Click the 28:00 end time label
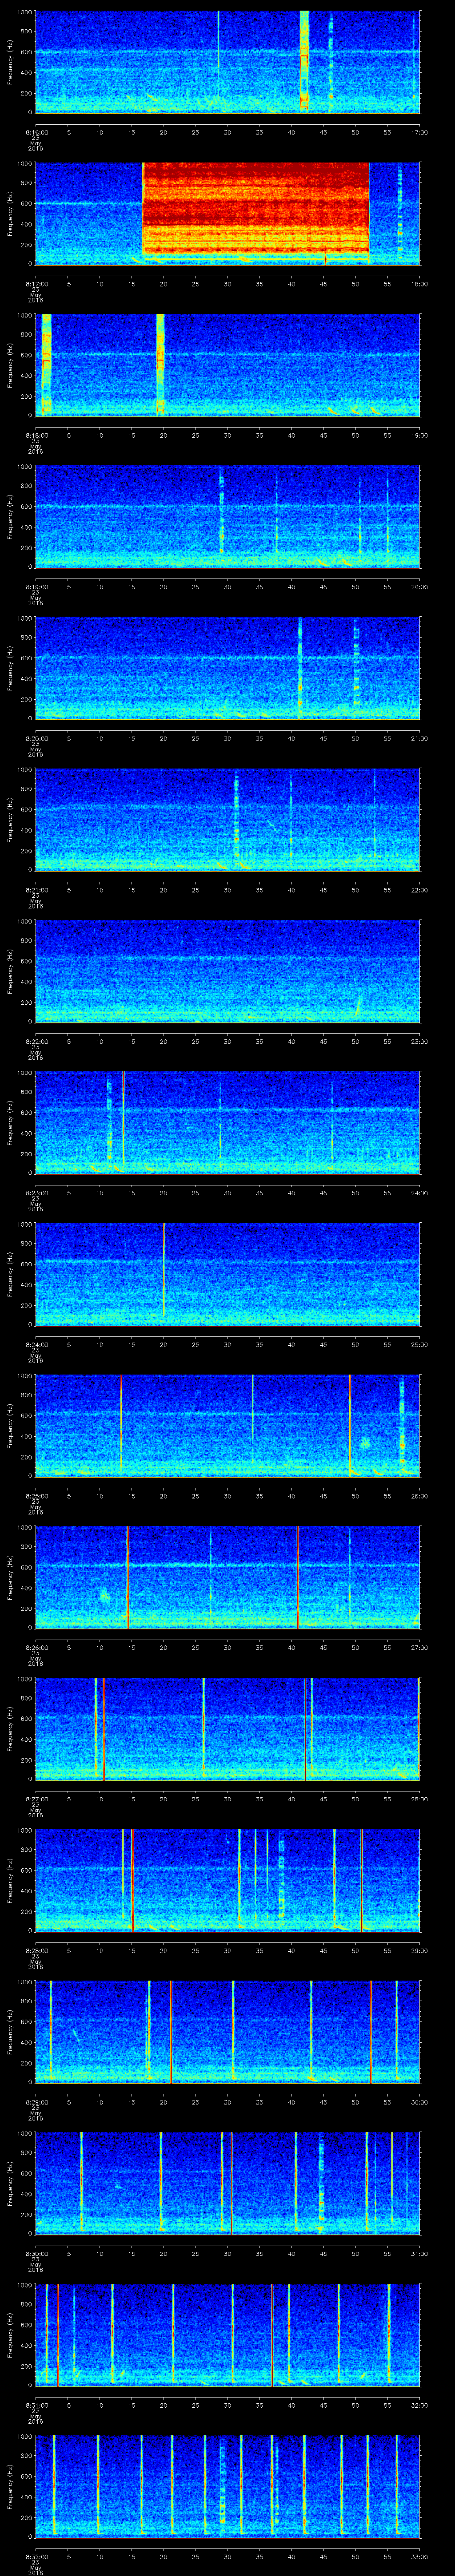Screen dimensions: 455x2576 coord(419,1800)
